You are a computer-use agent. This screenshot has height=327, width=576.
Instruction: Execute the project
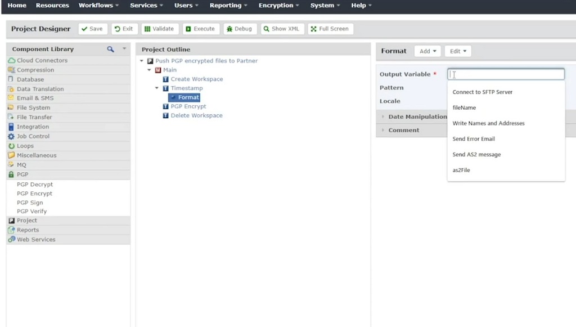point(201,29)
